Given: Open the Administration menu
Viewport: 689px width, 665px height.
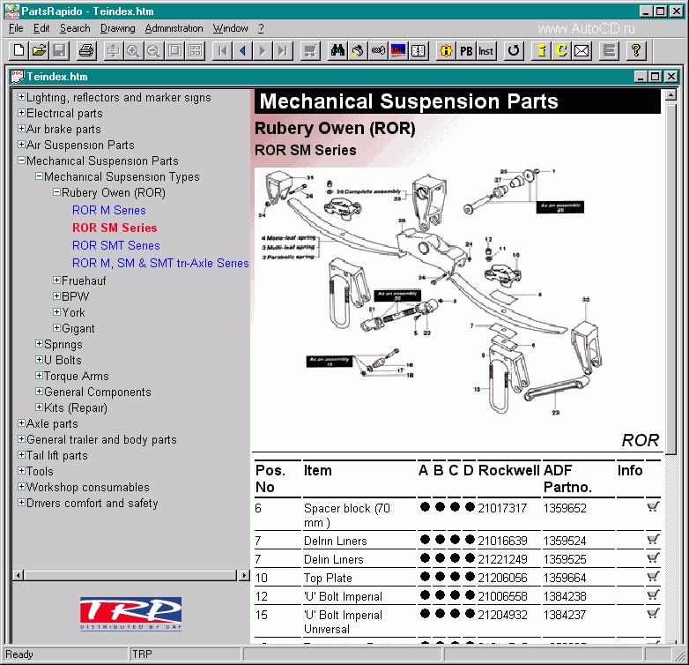Looking at the screenshot, I should pos(174,28).
